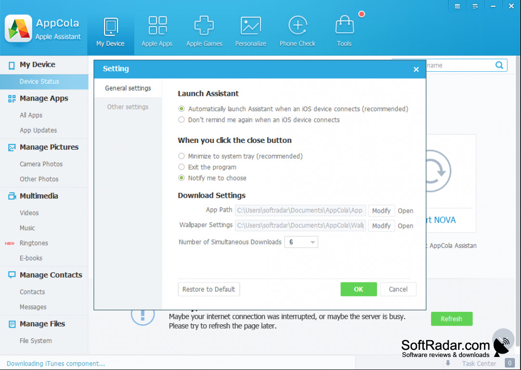Open E-books in sidebar
This screenshot has height=370, width=521.
tap(31, 258)
